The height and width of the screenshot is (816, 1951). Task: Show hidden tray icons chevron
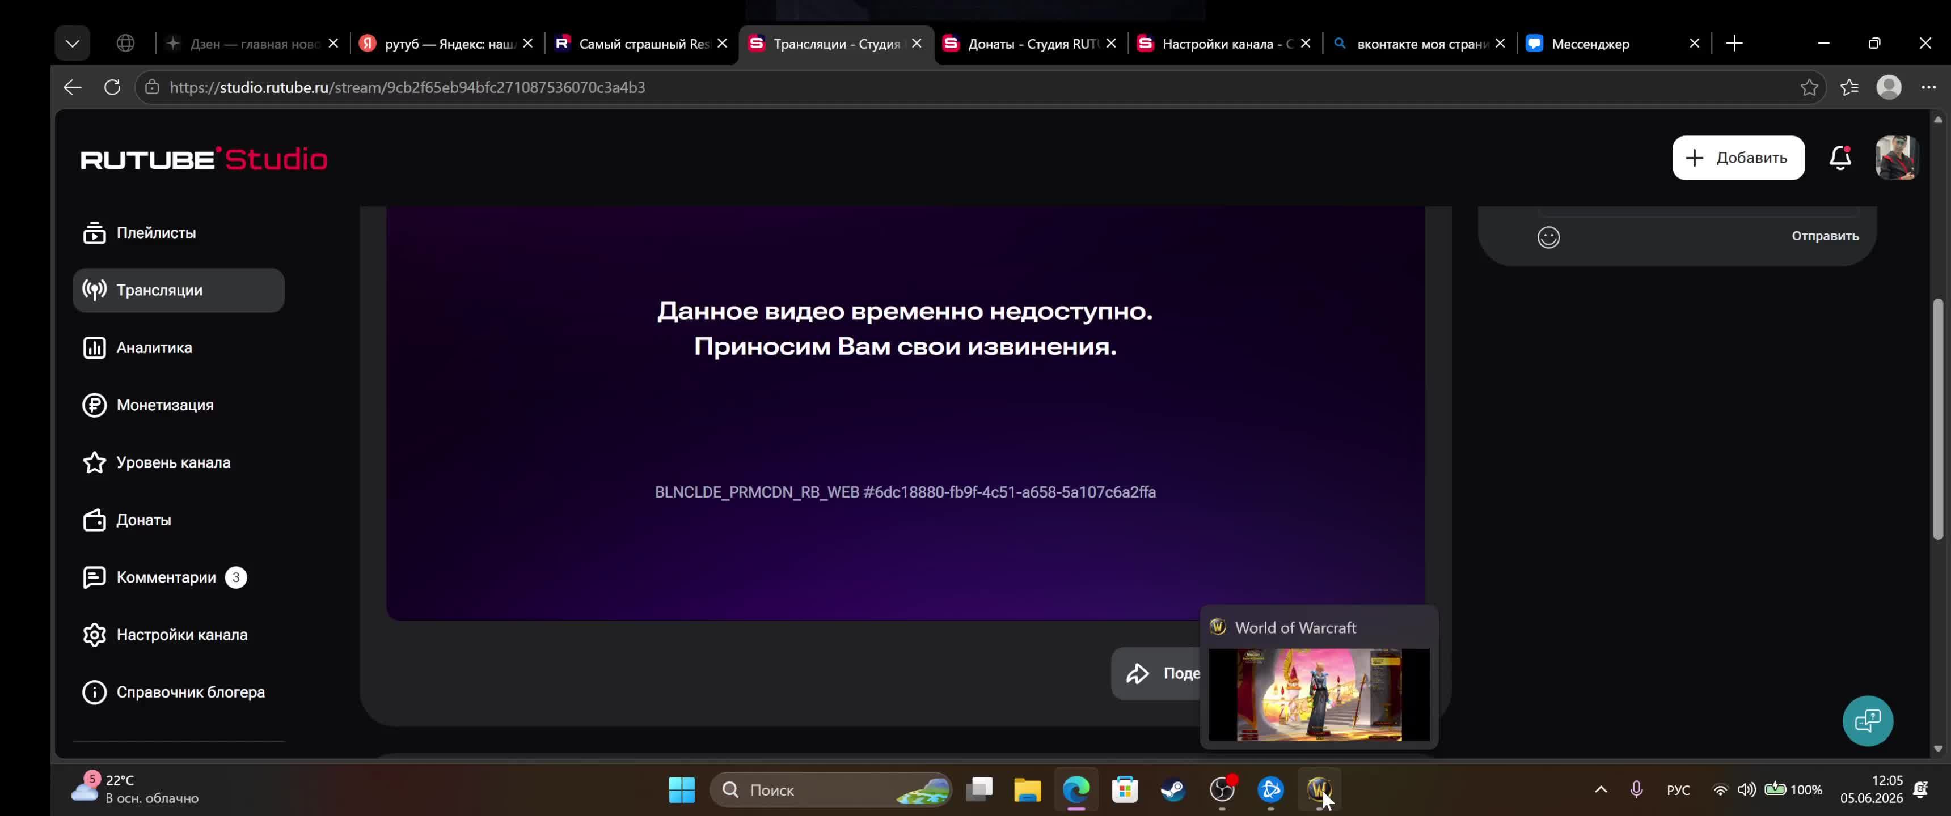pyautogui.click(x=1601, y=789)
